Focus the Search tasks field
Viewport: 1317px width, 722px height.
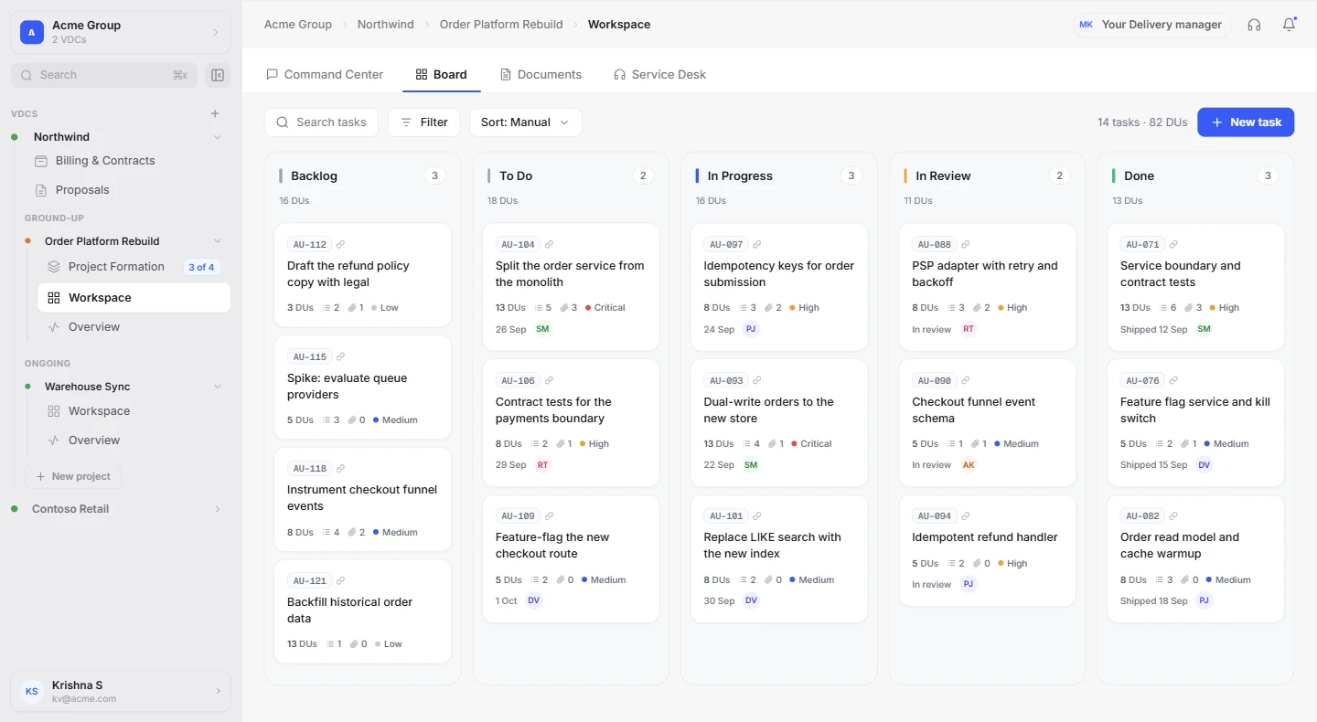pos(321,122)
